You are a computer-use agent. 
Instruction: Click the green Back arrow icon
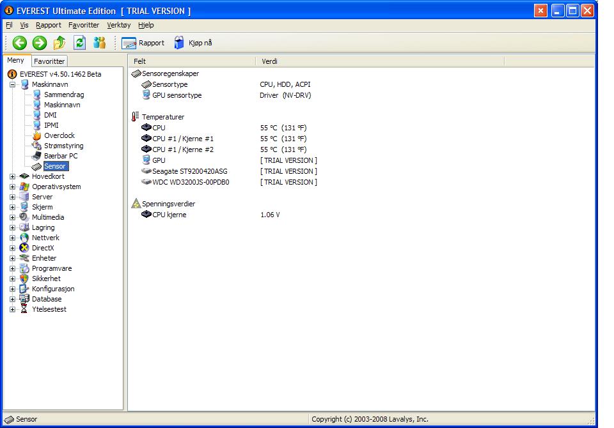[20, 43]
